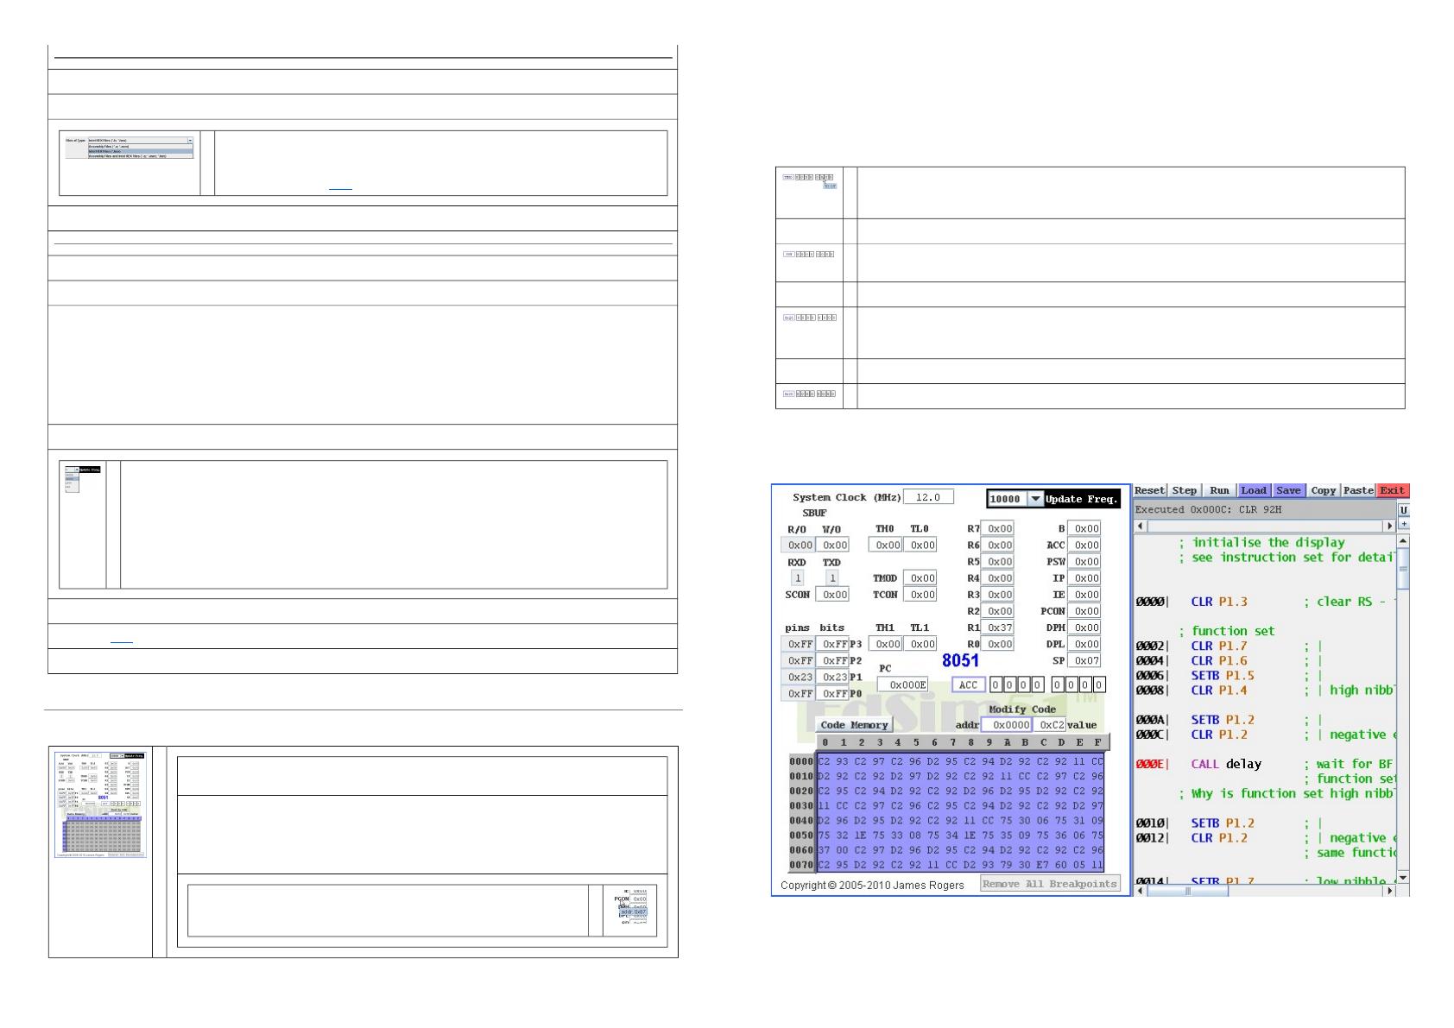
Task: Click the Step button to single-step
Action: pos(1184,490)
